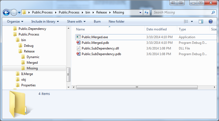219x121 pixels.
Task: Click into the Search Missing field
Action: (x=181, y=12)
